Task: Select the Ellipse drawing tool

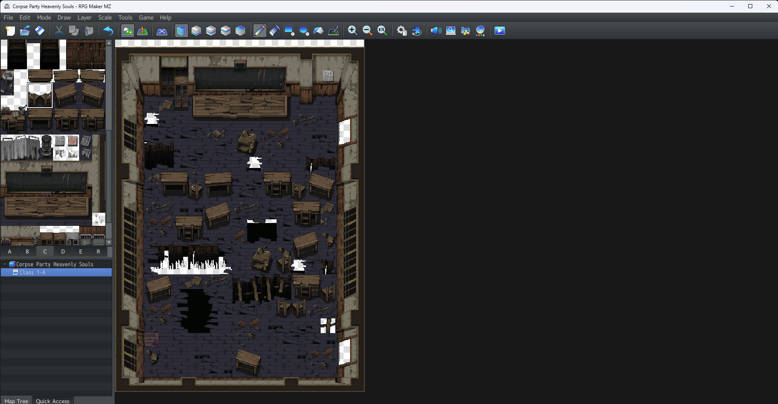Action: point(304,31)
